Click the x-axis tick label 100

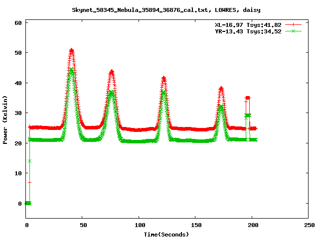pyautogui.click(x=140, y=225)
